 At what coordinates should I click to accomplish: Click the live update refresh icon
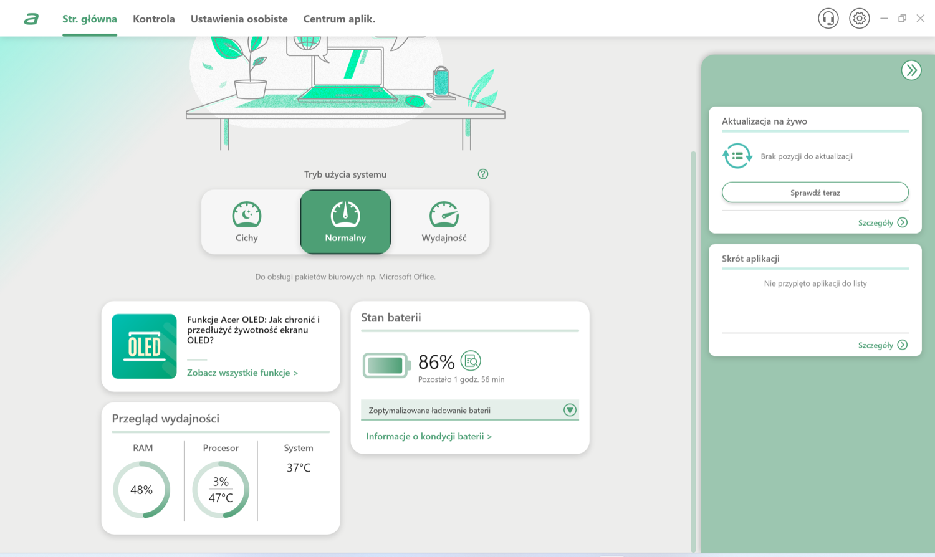(737, 156)
